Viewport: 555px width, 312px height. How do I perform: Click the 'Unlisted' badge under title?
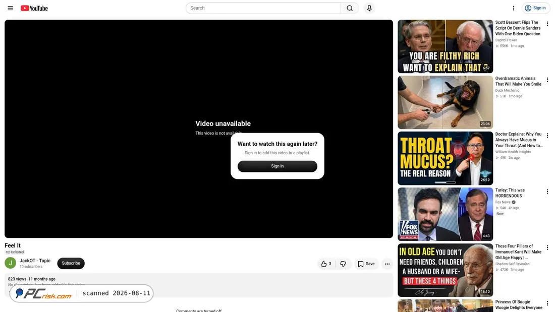pos(15,252)
